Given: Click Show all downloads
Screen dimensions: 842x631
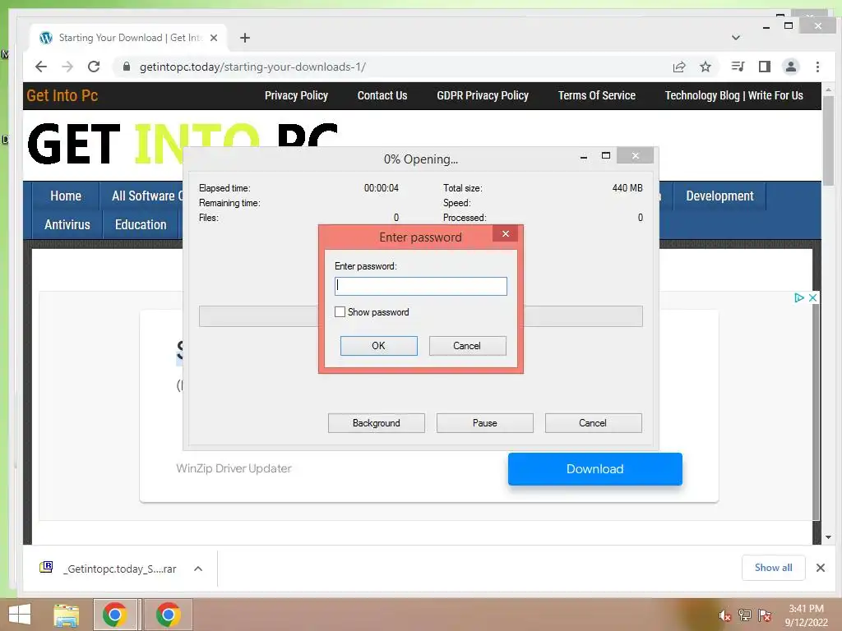Looking at the screenshot, I should pos(773,568).
